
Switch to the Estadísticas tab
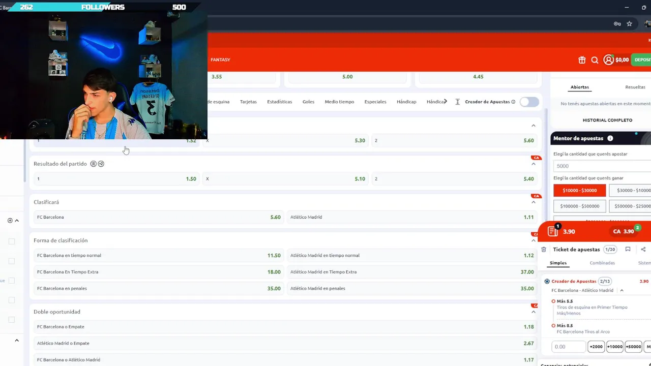pos(280,102)
